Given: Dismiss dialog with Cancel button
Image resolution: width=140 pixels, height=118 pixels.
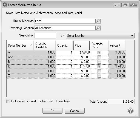Looking at the screenshot, I should click(x=75, y=111).
